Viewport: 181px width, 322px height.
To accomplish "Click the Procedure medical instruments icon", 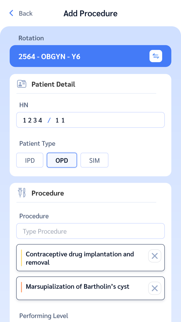I will click(22, 193).
